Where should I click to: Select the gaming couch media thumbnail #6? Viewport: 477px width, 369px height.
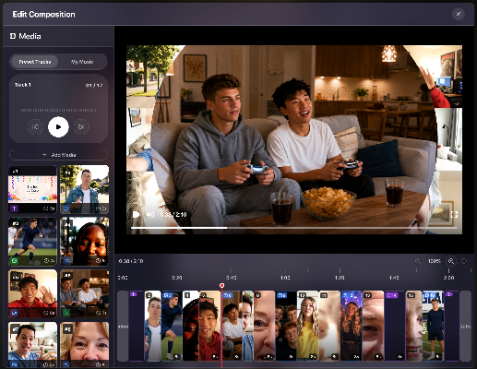85,293
